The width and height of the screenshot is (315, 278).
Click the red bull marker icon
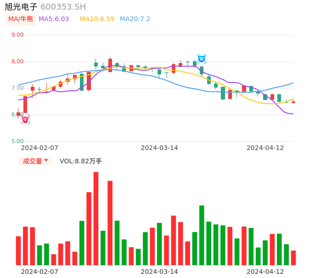(x=25, y=119)
